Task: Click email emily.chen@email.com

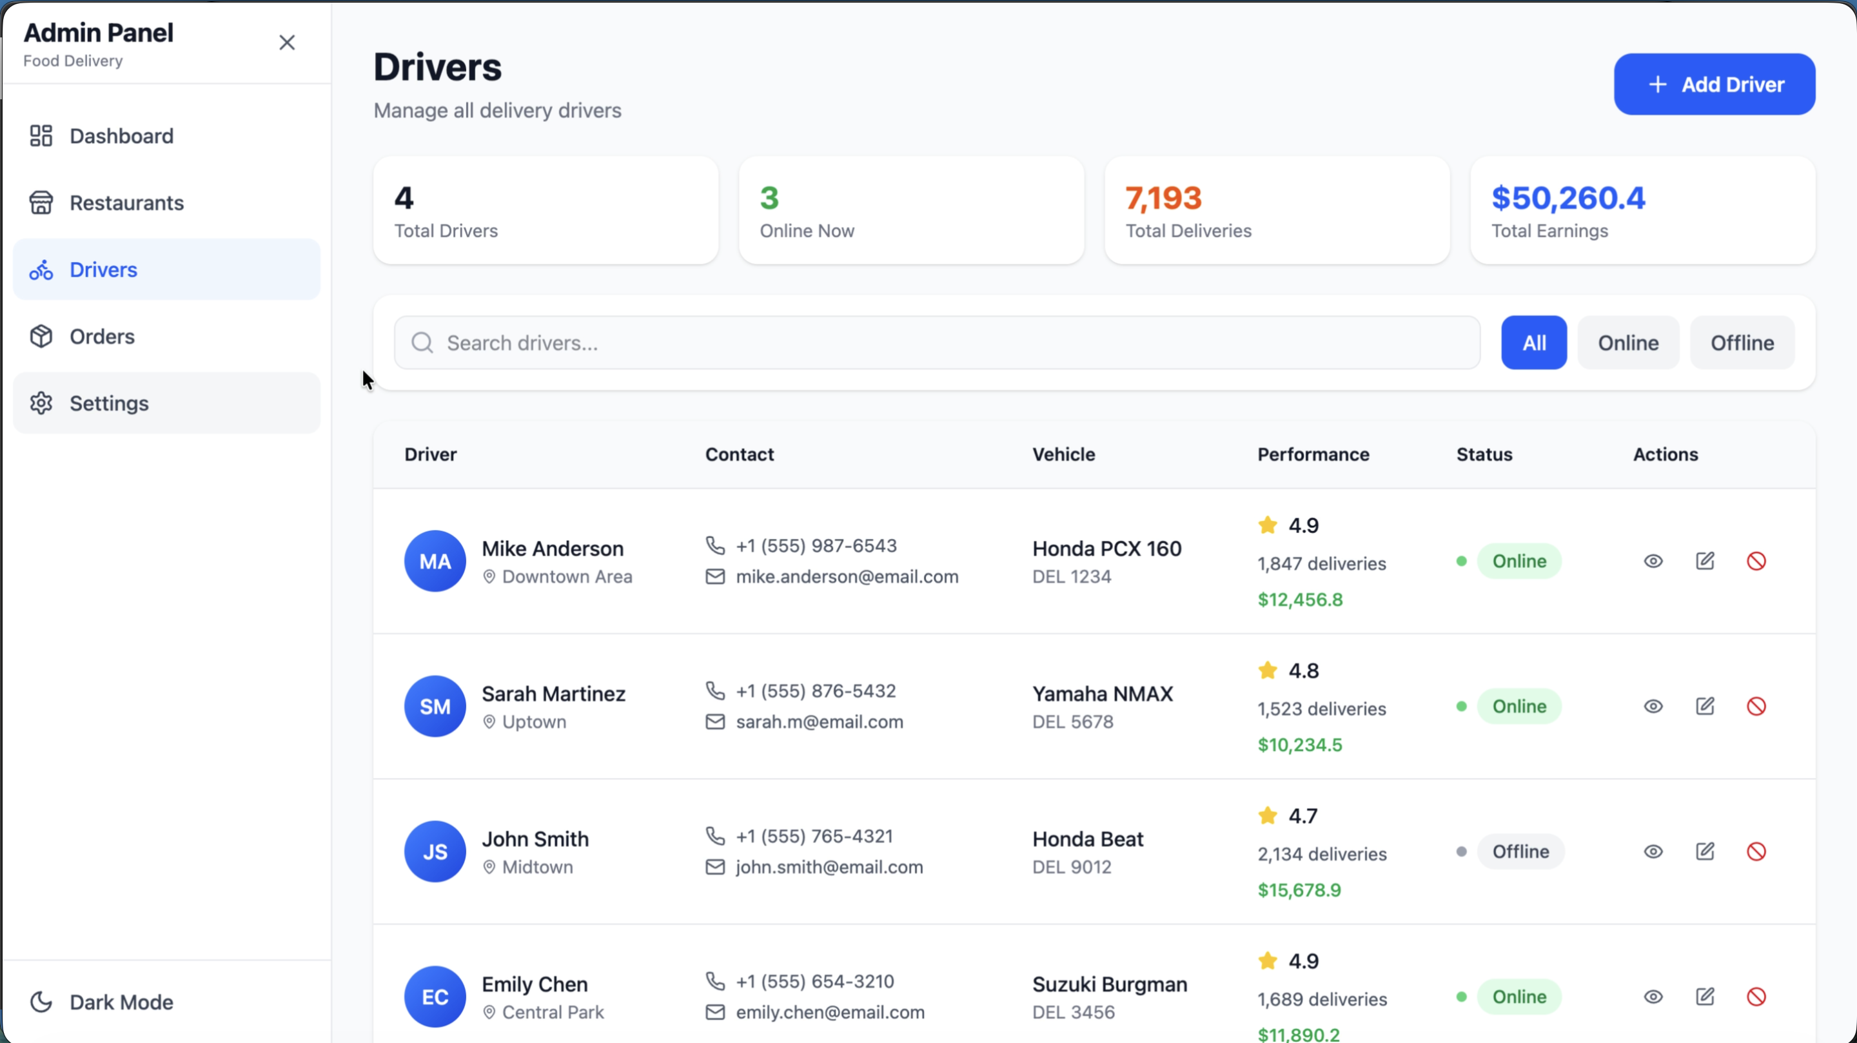Action: (x=830, y=1012)
